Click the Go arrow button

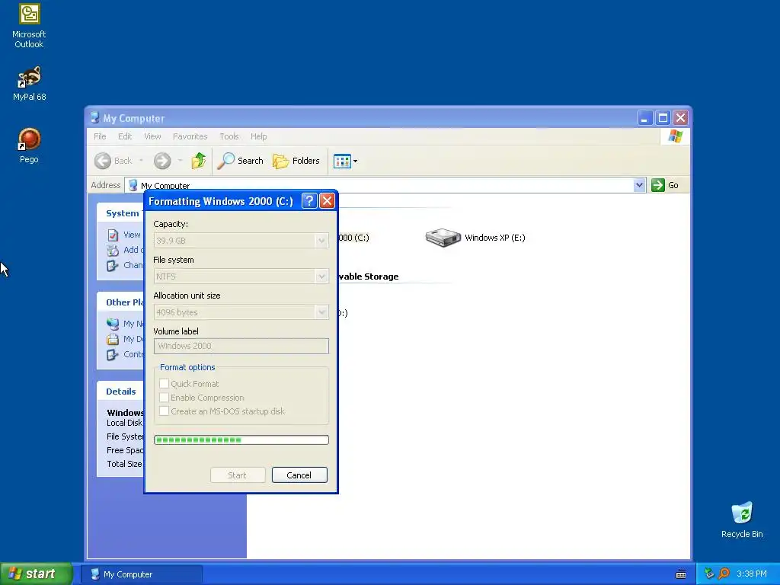point(658,185)
